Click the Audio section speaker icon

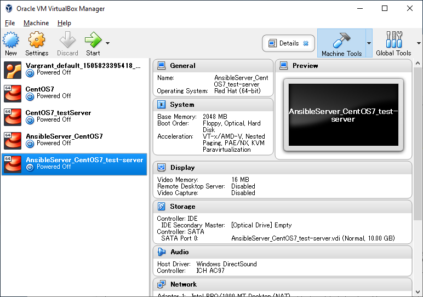[x=161, y=252]
